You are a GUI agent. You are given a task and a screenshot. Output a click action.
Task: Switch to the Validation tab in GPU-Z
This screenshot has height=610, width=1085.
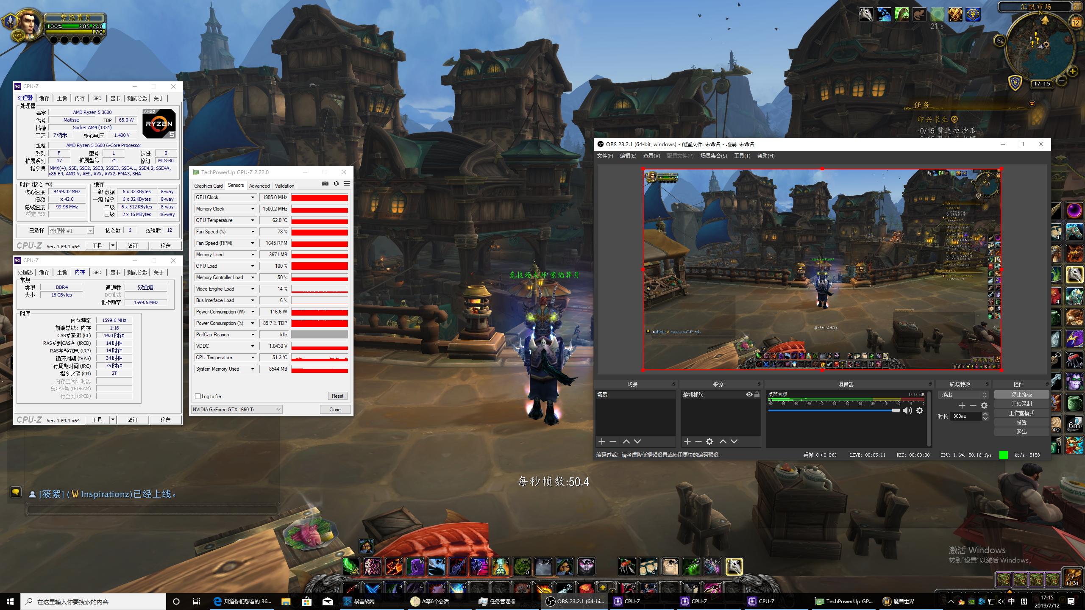pos(284,186)
